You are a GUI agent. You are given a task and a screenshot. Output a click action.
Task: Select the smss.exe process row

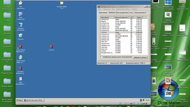coord(121,49)
